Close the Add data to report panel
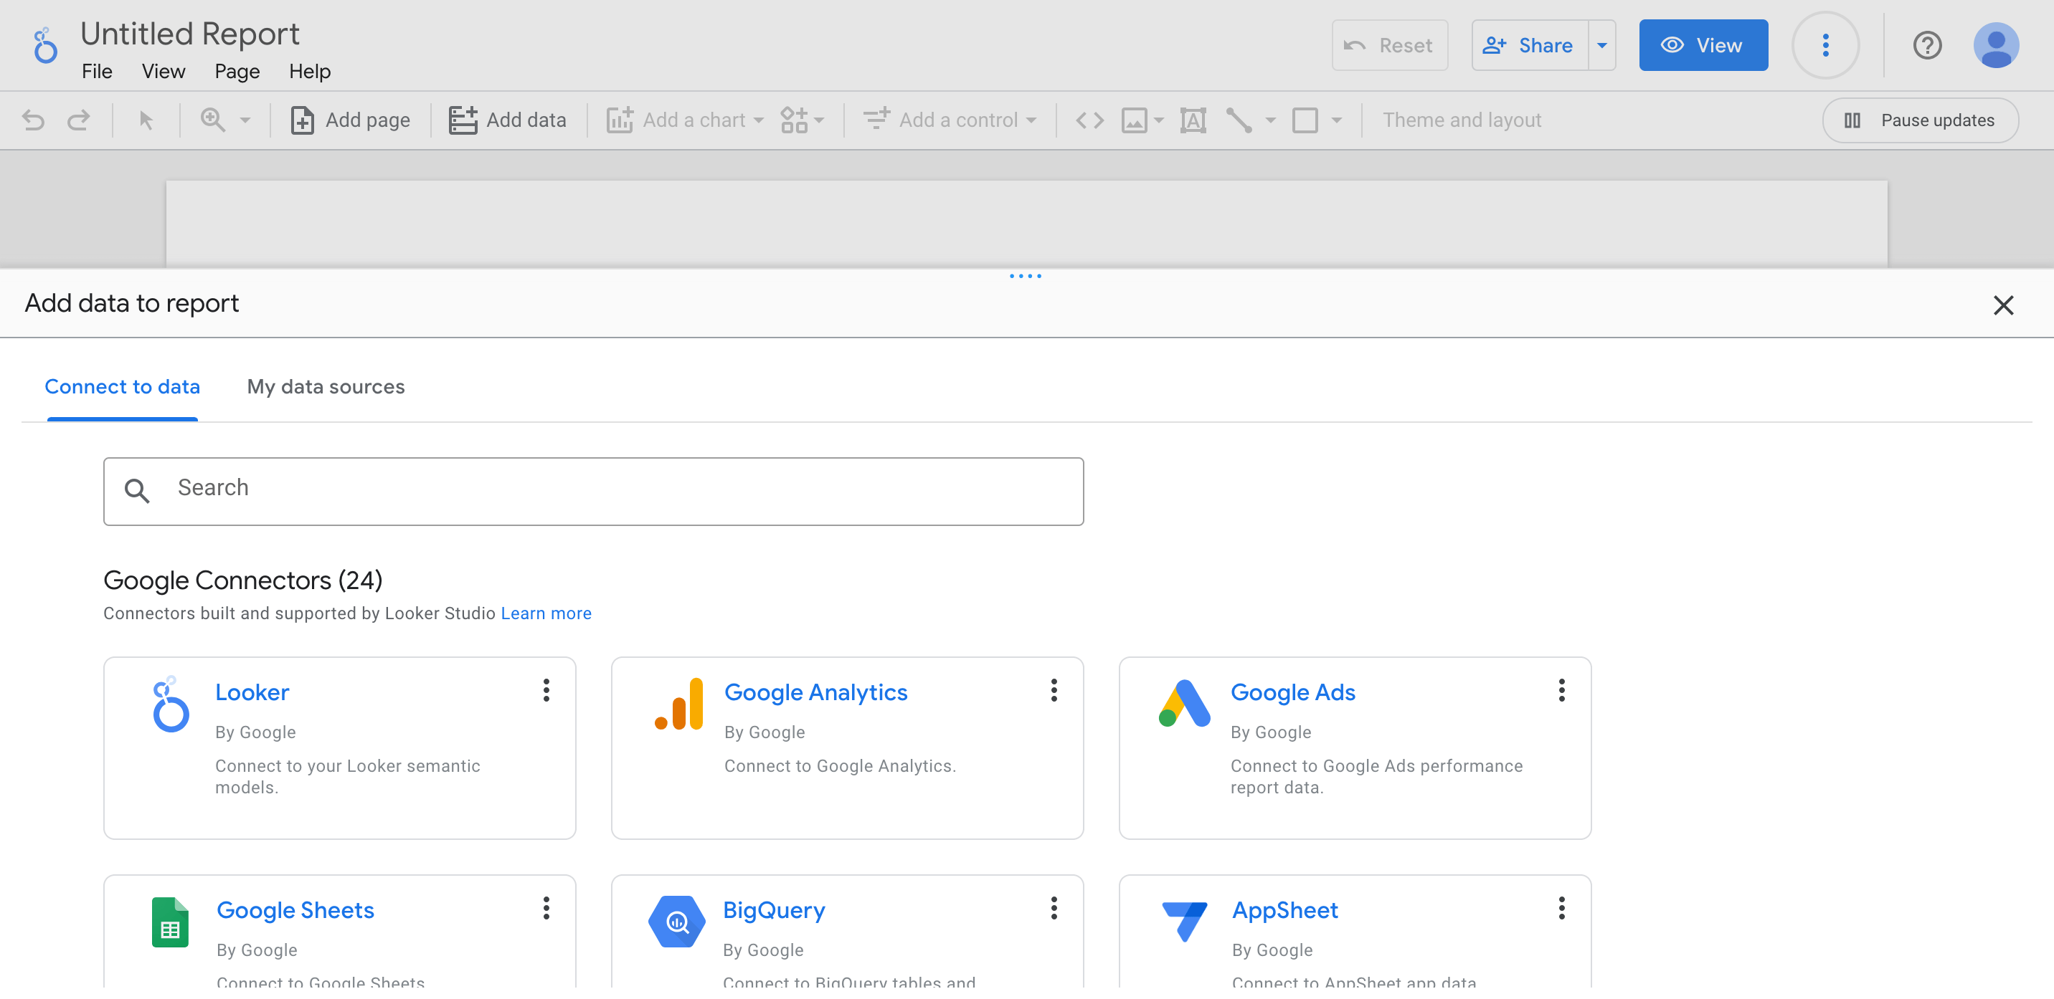Screen dimensions: 2054x999 (x=2002, y=305)
